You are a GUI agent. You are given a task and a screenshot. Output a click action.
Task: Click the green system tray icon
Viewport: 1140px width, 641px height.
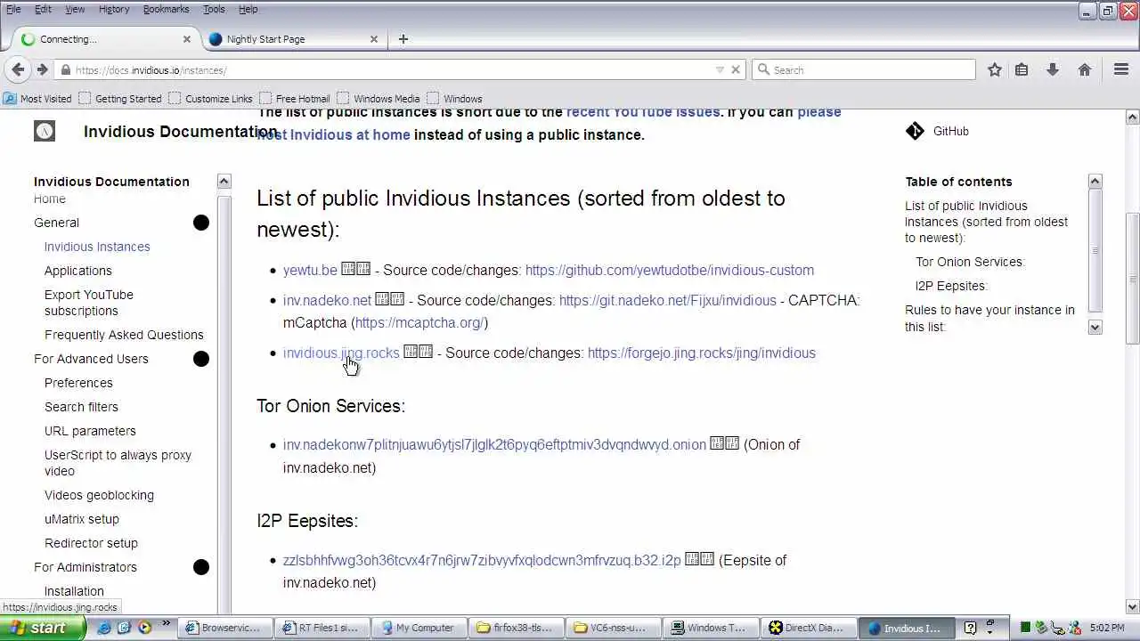point(1026,628)
